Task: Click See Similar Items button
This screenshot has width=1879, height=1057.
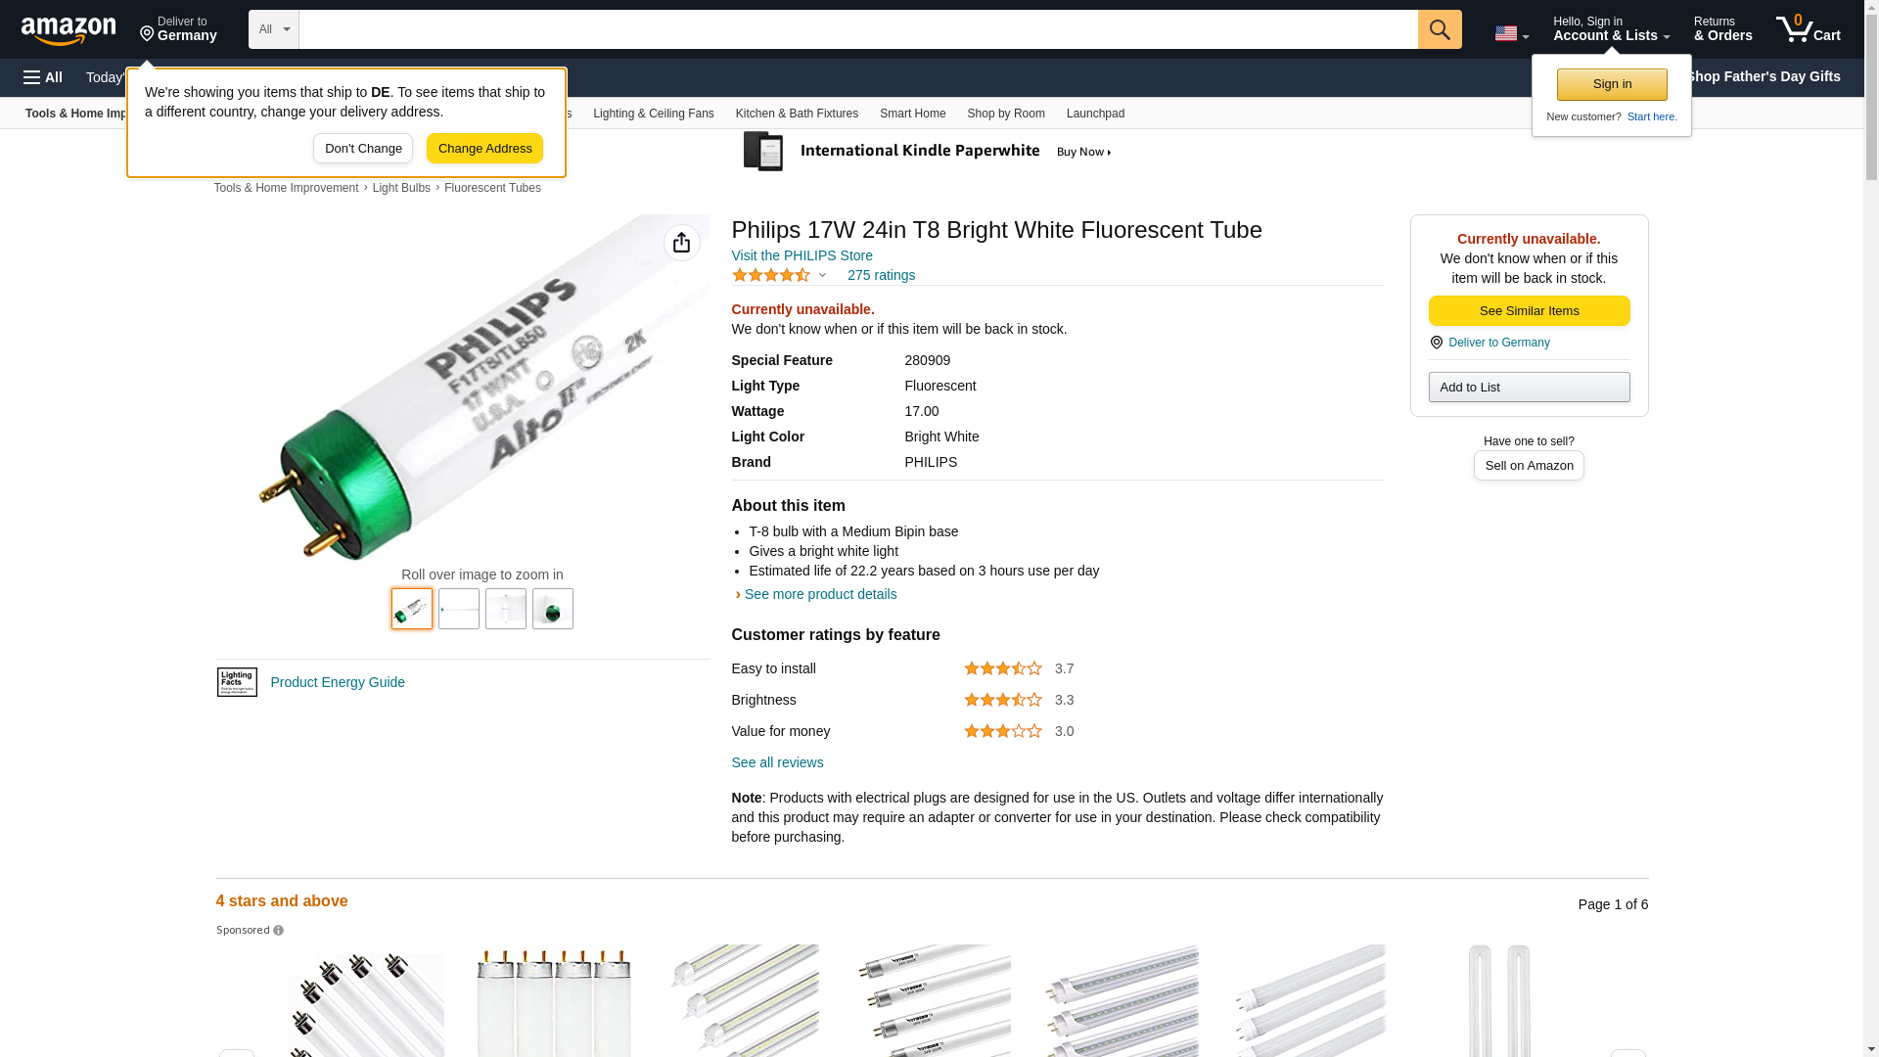Action: 1529,311
